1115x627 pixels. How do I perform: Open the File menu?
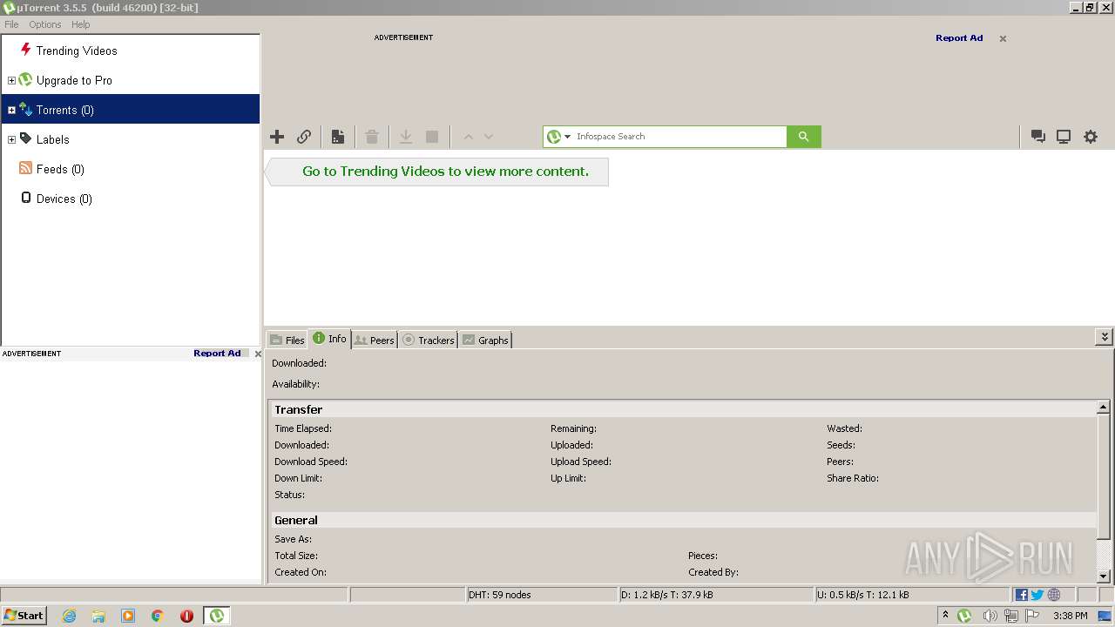(11, 24)
